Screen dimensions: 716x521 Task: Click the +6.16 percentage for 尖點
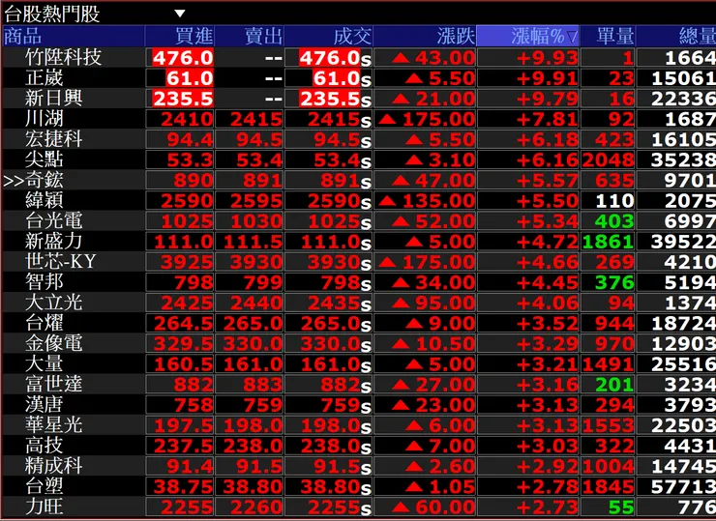[548, 160]
